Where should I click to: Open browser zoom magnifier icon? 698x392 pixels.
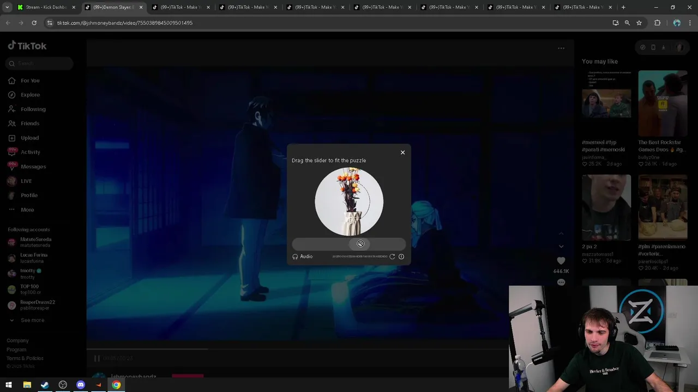[627, 23]
